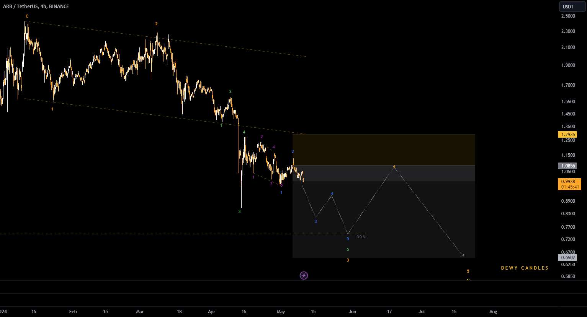This screenshot has height=317, width=587.
Task: Click the May label on time axis
Action: point(281,312)
